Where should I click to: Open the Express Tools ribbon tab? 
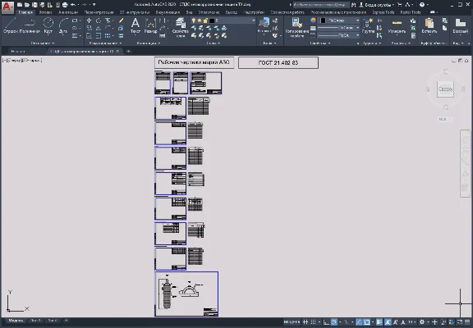pos(383,12)
